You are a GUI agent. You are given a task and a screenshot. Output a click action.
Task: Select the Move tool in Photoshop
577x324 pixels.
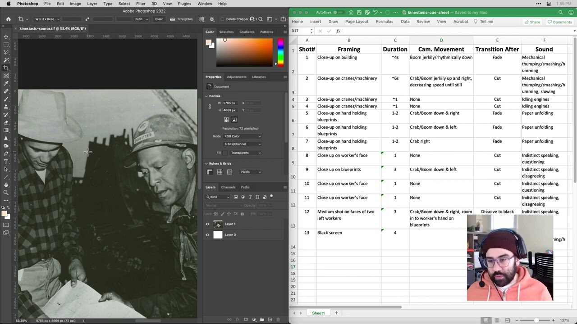6,37
